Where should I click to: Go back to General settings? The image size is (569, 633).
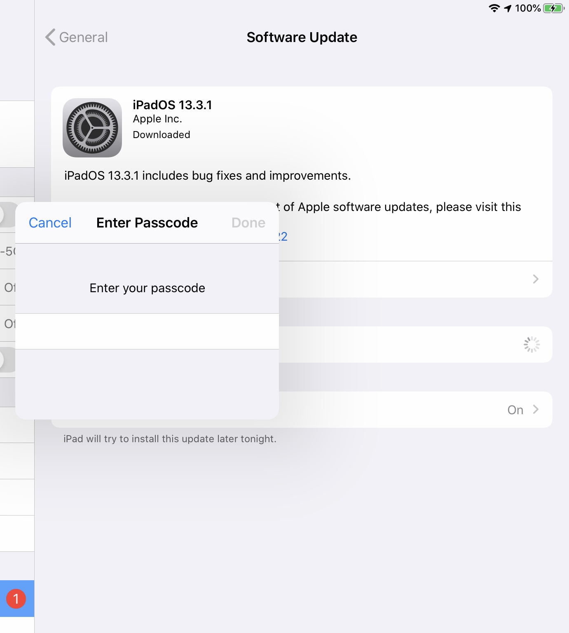[x=77, y=37]
